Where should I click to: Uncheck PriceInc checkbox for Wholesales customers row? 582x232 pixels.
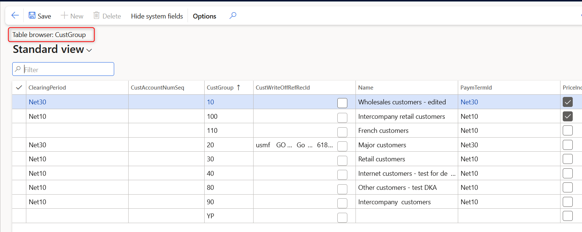coord(568,102)
